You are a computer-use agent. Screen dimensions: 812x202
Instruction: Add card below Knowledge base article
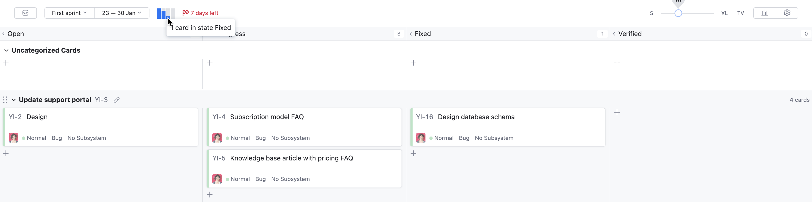click(210, 195)
